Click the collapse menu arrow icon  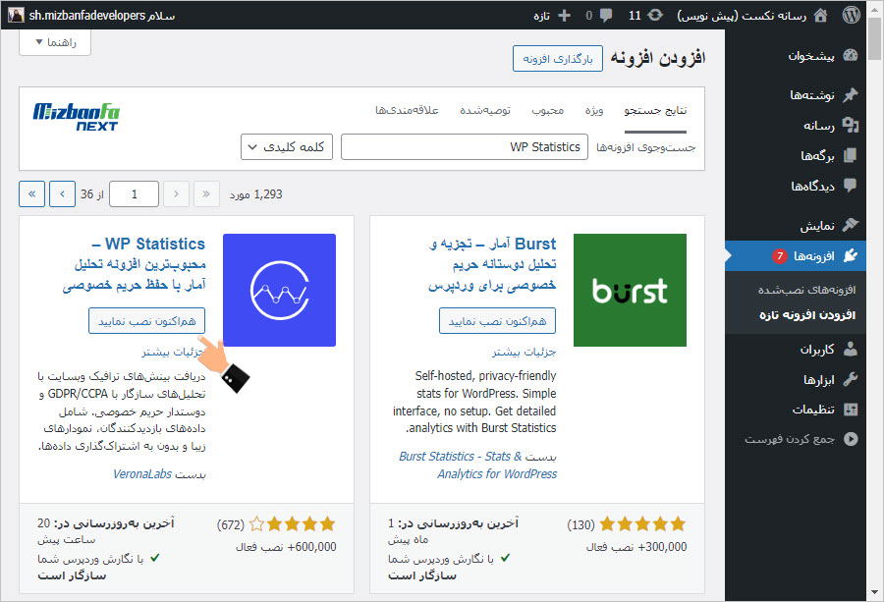point(851,439)
